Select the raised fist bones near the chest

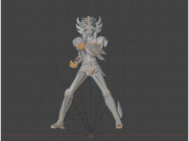82,46
